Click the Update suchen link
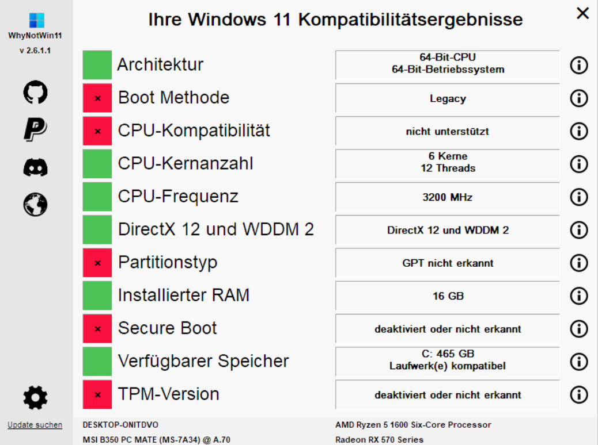The image size is (598, 445). coord(35,425)
